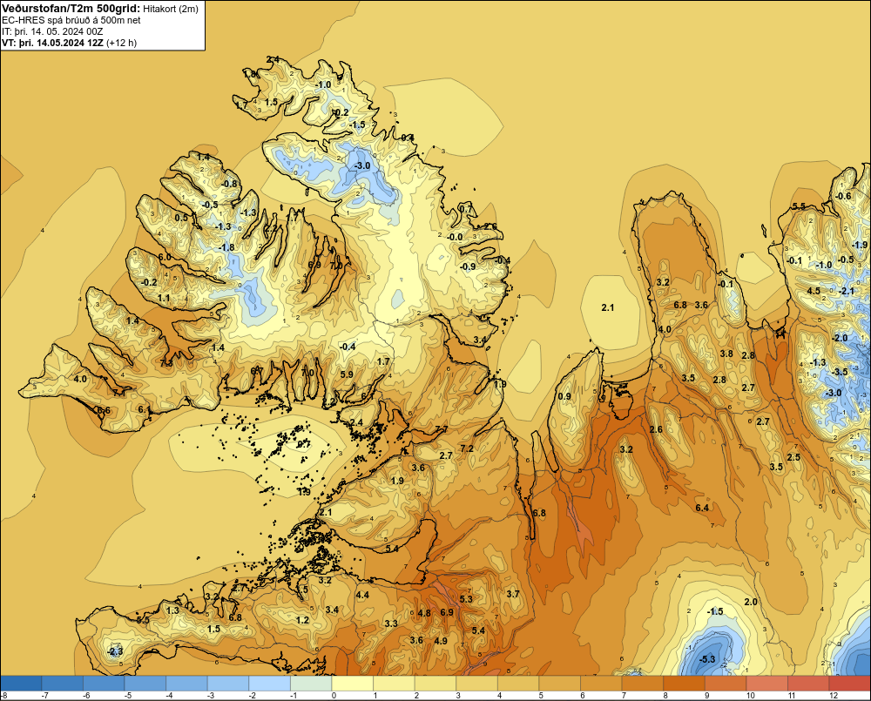The image size is (871, 701).
Task: Click legend swatch between 10 and 11
Action: [x=766, y=683]
